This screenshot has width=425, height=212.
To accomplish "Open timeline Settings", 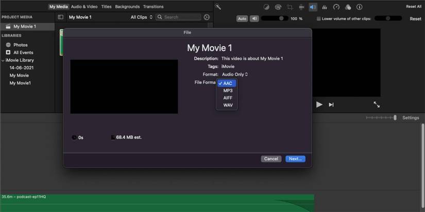I will (411, 118).
